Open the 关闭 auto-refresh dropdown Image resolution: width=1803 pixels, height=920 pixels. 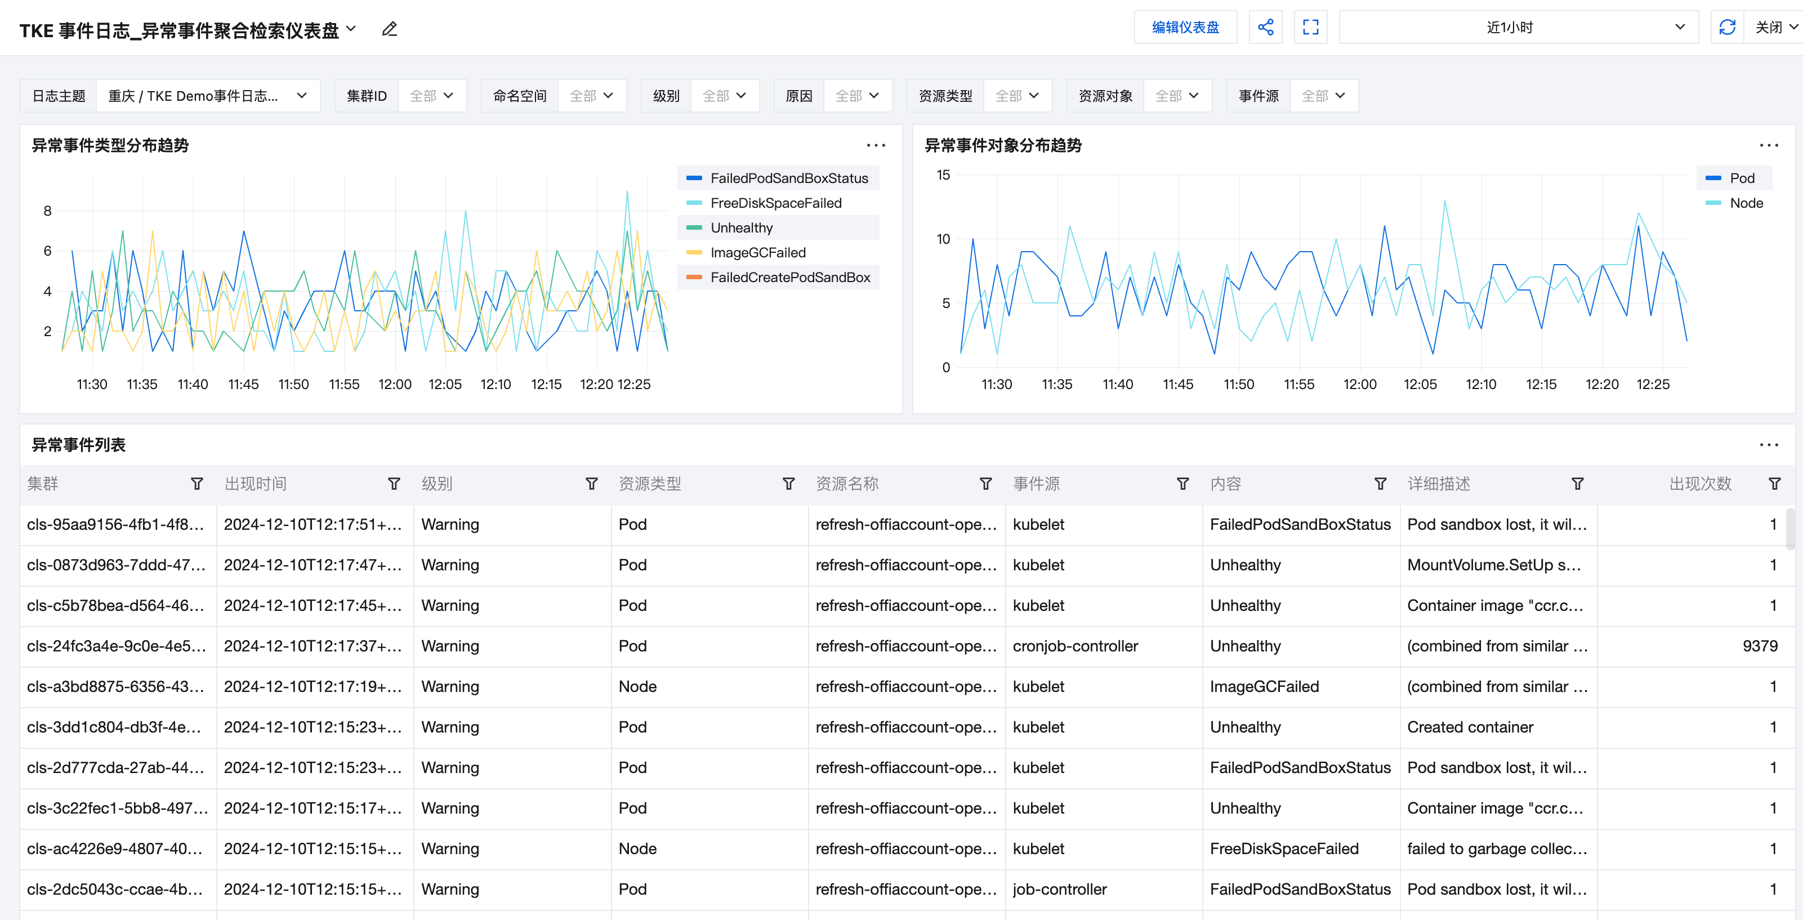pos(1774,27)
